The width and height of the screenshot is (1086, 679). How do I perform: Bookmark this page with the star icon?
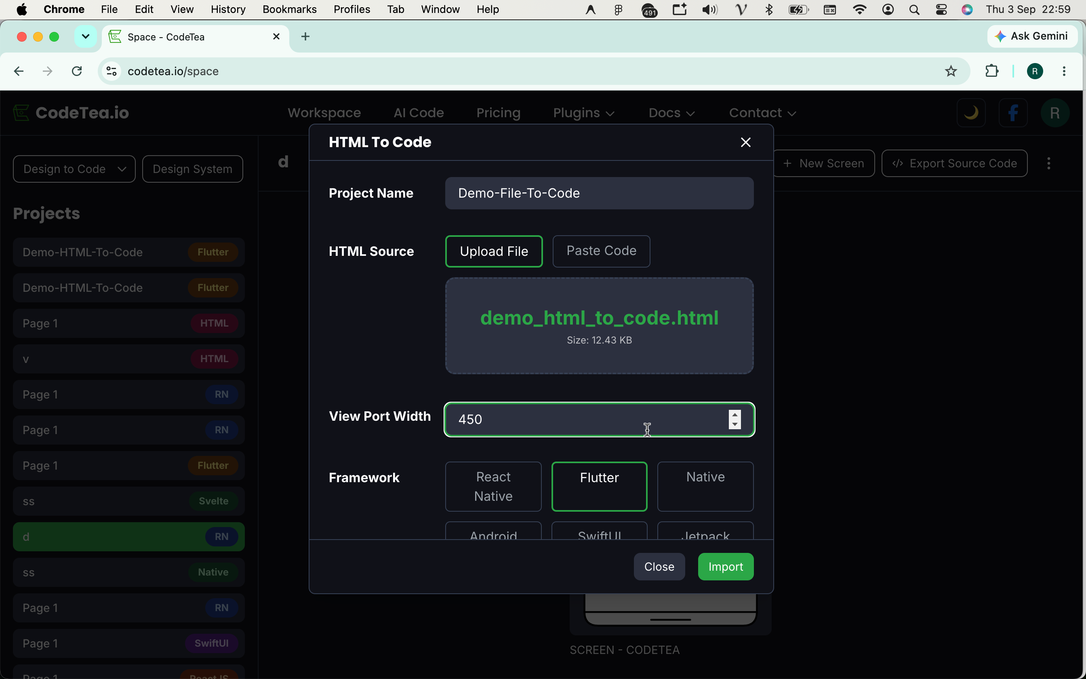coord(951,71)
